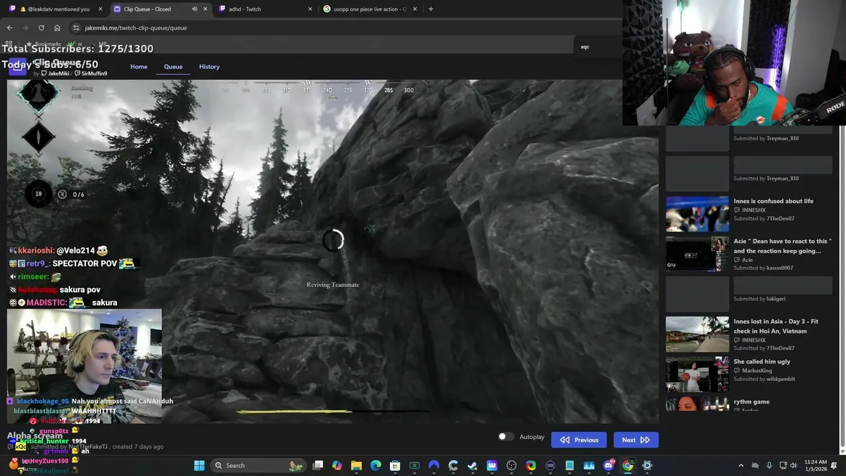Click the browser back arrow

coord(9,28)
